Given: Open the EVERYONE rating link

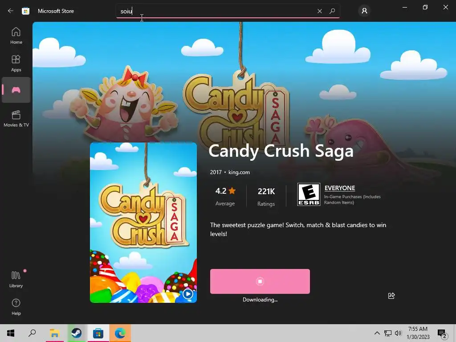Looking at the screenshot, I should (340, 188).
